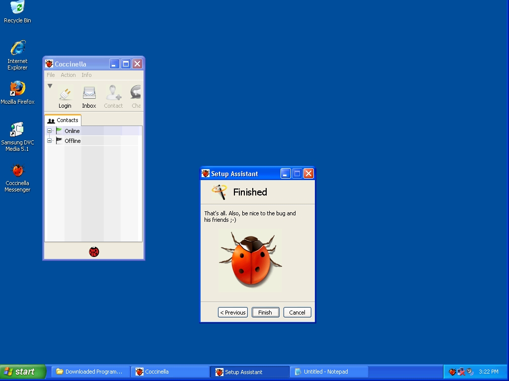
Task: Collapse the Online contacts group
Action: pos(49,130)
